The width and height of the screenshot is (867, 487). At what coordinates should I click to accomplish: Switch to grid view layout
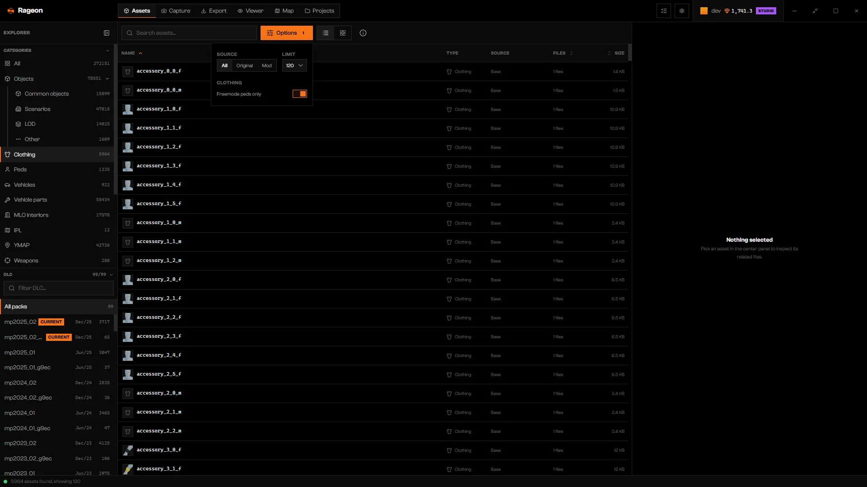tap(343, 33)
